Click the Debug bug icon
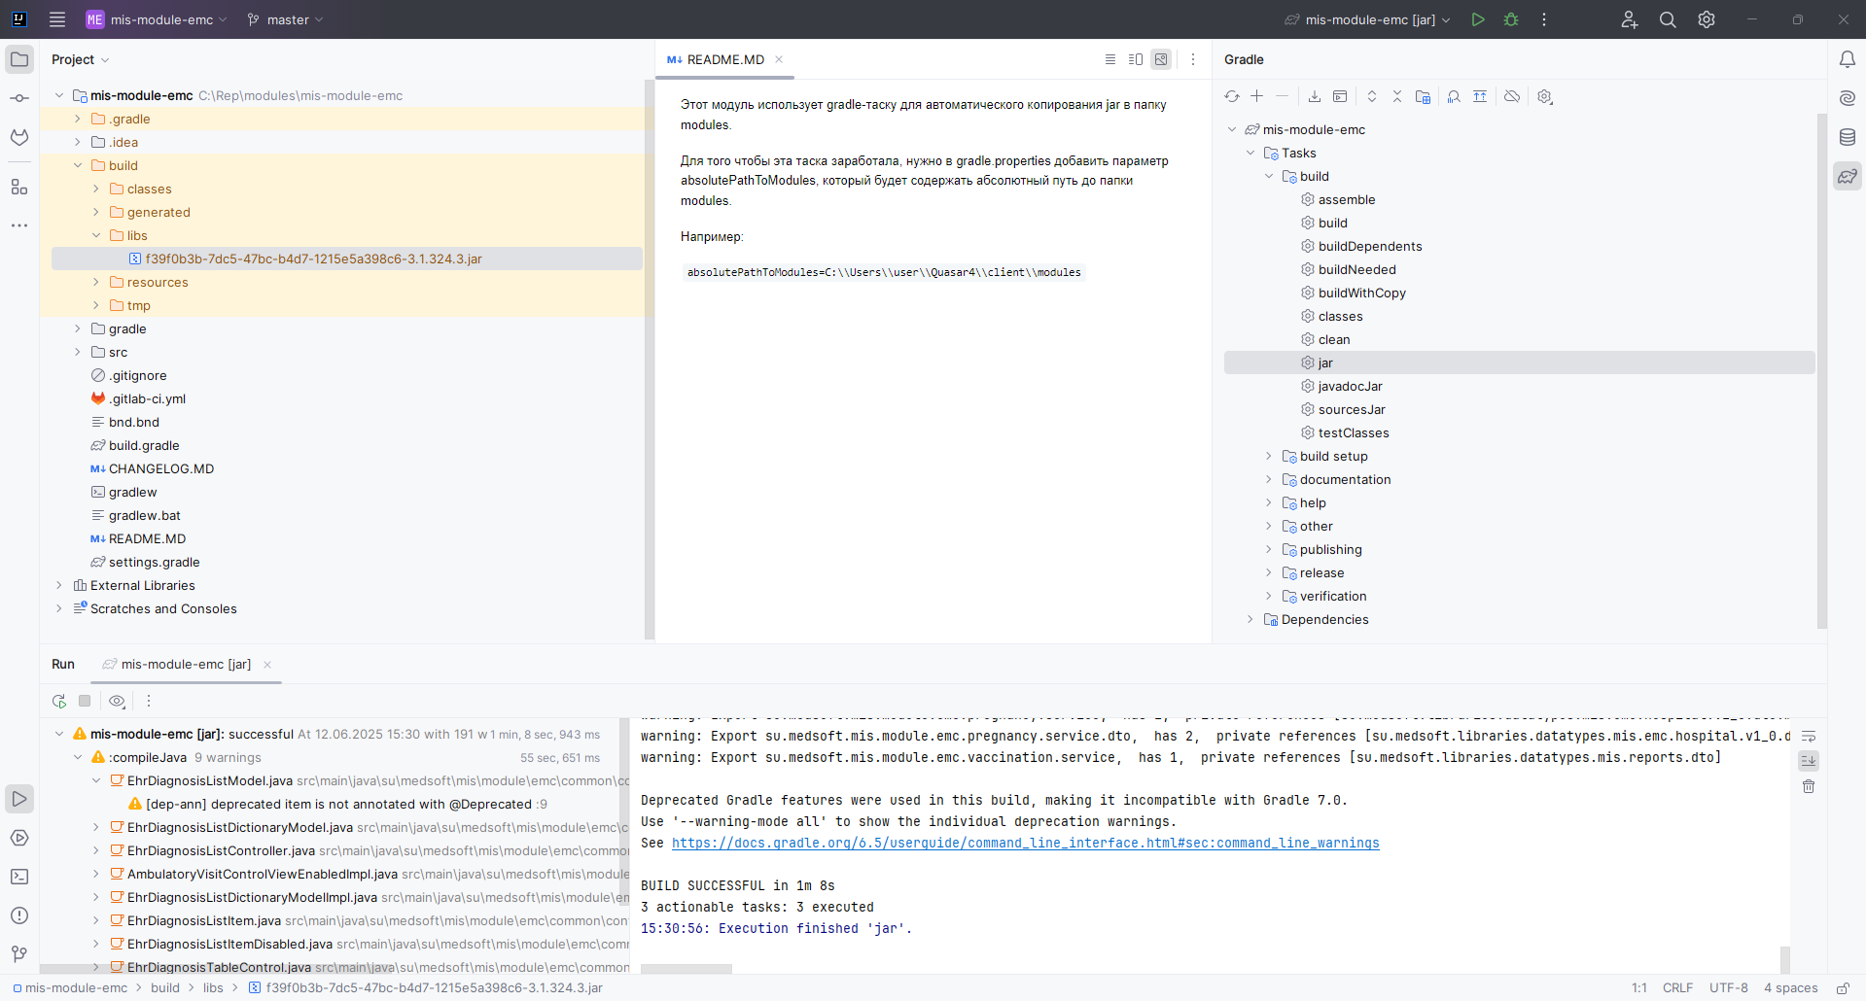This screenshot has height=1001, width=1866. coord(1511,19)
